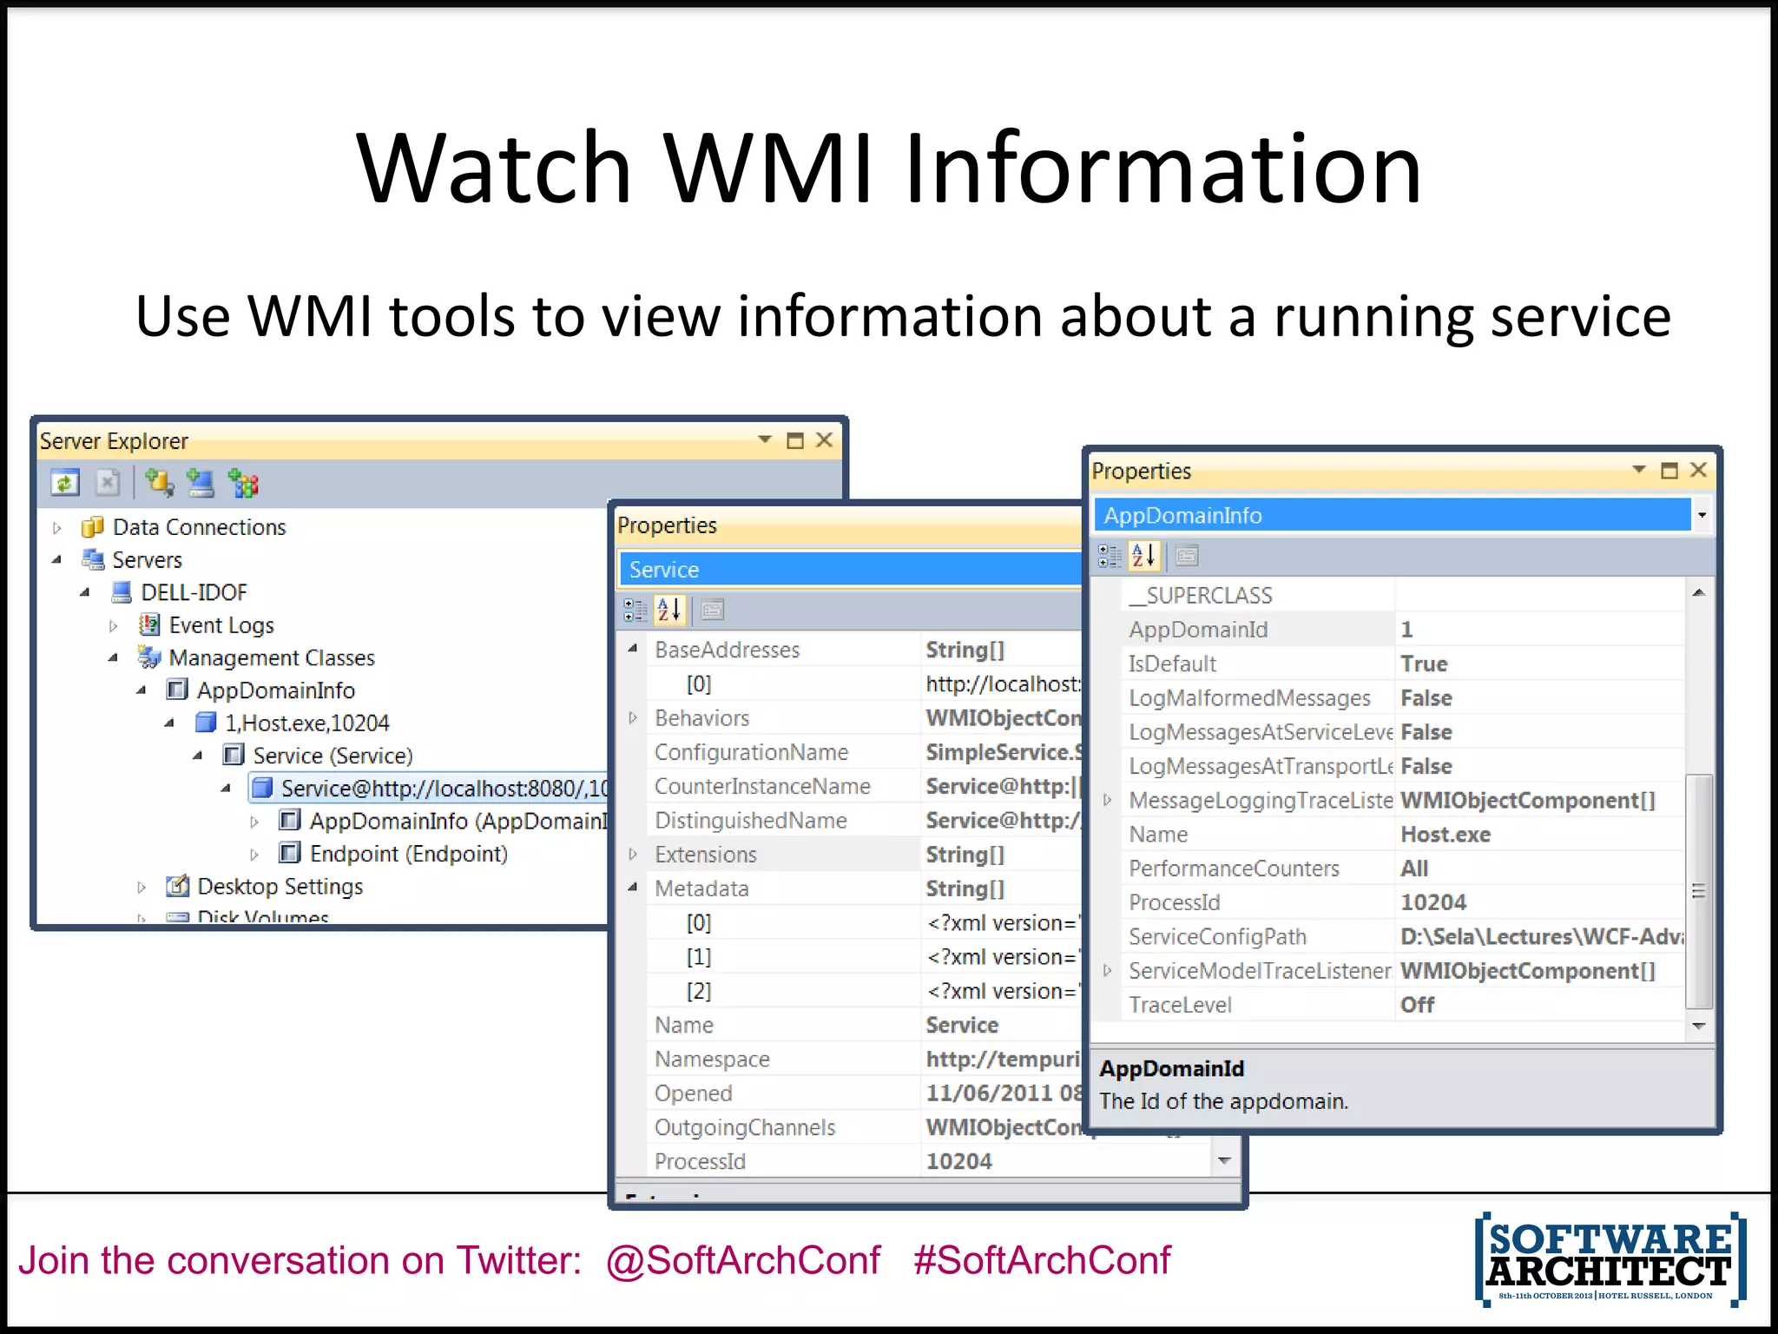Click scroll down arrow in Service Properties
This screenshot has width=1778, height=1334.
tap(1225, 1160)
